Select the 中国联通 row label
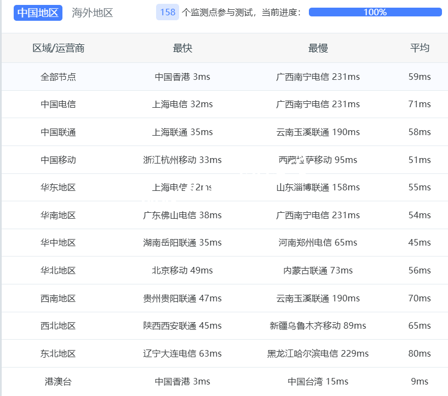 pos(58,132)
